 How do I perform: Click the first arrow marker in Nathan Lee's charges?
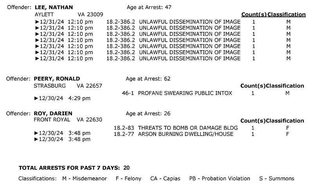click(x=37, y=21)
